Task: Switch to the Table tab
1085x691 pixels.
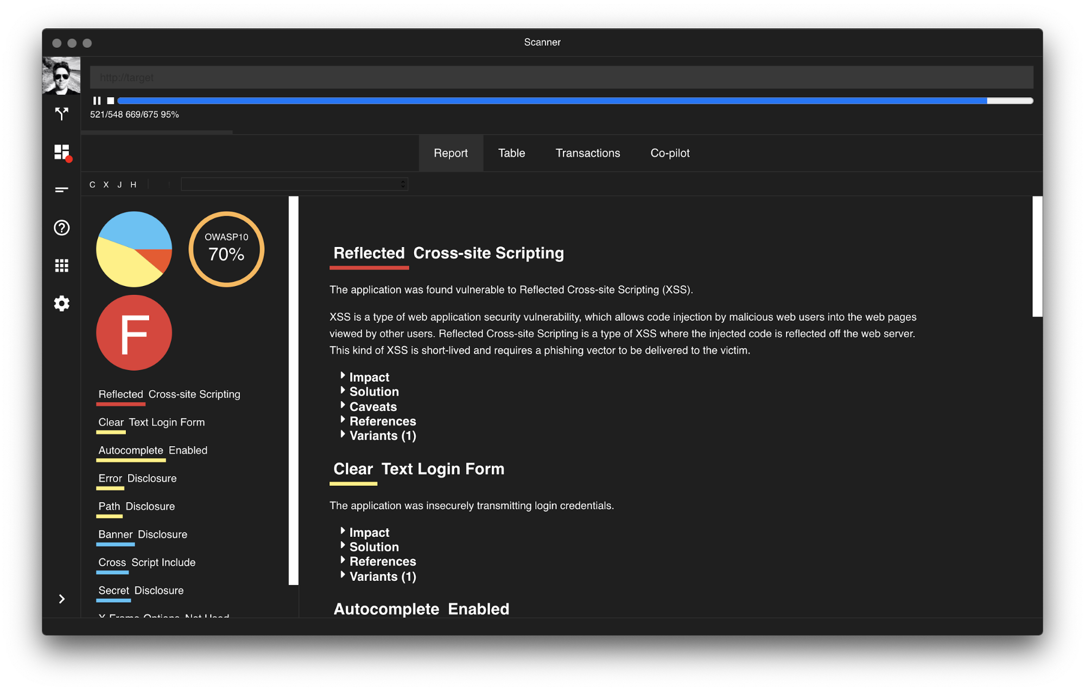Action: pyautogui.click(x=511, y=153)
